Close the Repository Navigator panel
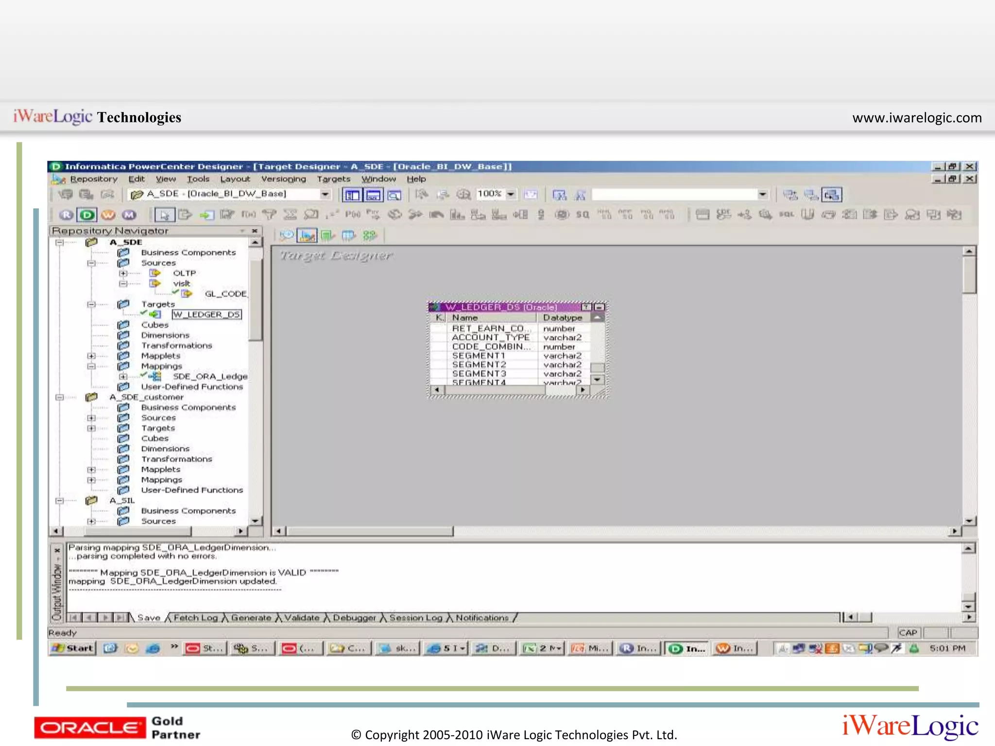 254,231
